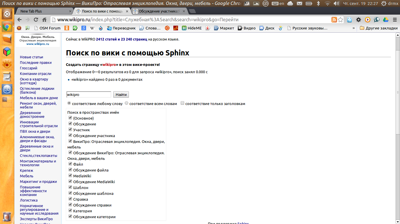Viewport: 400px width, 224px height.
Task: Open the 'Маркет' bookmark
Action: coord(224,28)
